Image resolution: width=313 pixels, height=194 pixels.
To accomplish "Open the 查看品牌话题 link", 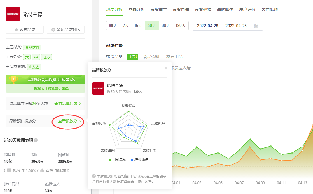I will point(67,104).
